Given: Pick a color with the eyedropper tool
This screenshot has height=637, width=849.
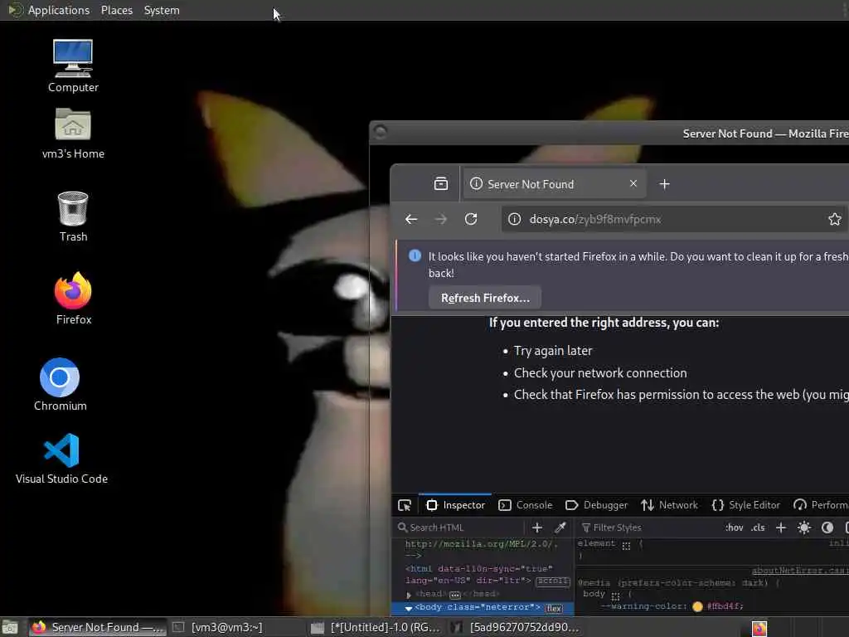Looking at the screenshot, I should coord(560,528).
